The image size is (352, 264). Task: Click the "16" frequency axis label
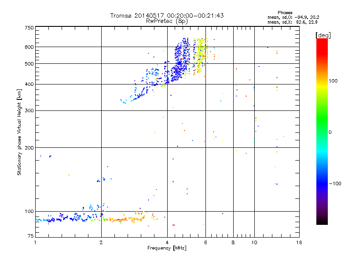299,242
